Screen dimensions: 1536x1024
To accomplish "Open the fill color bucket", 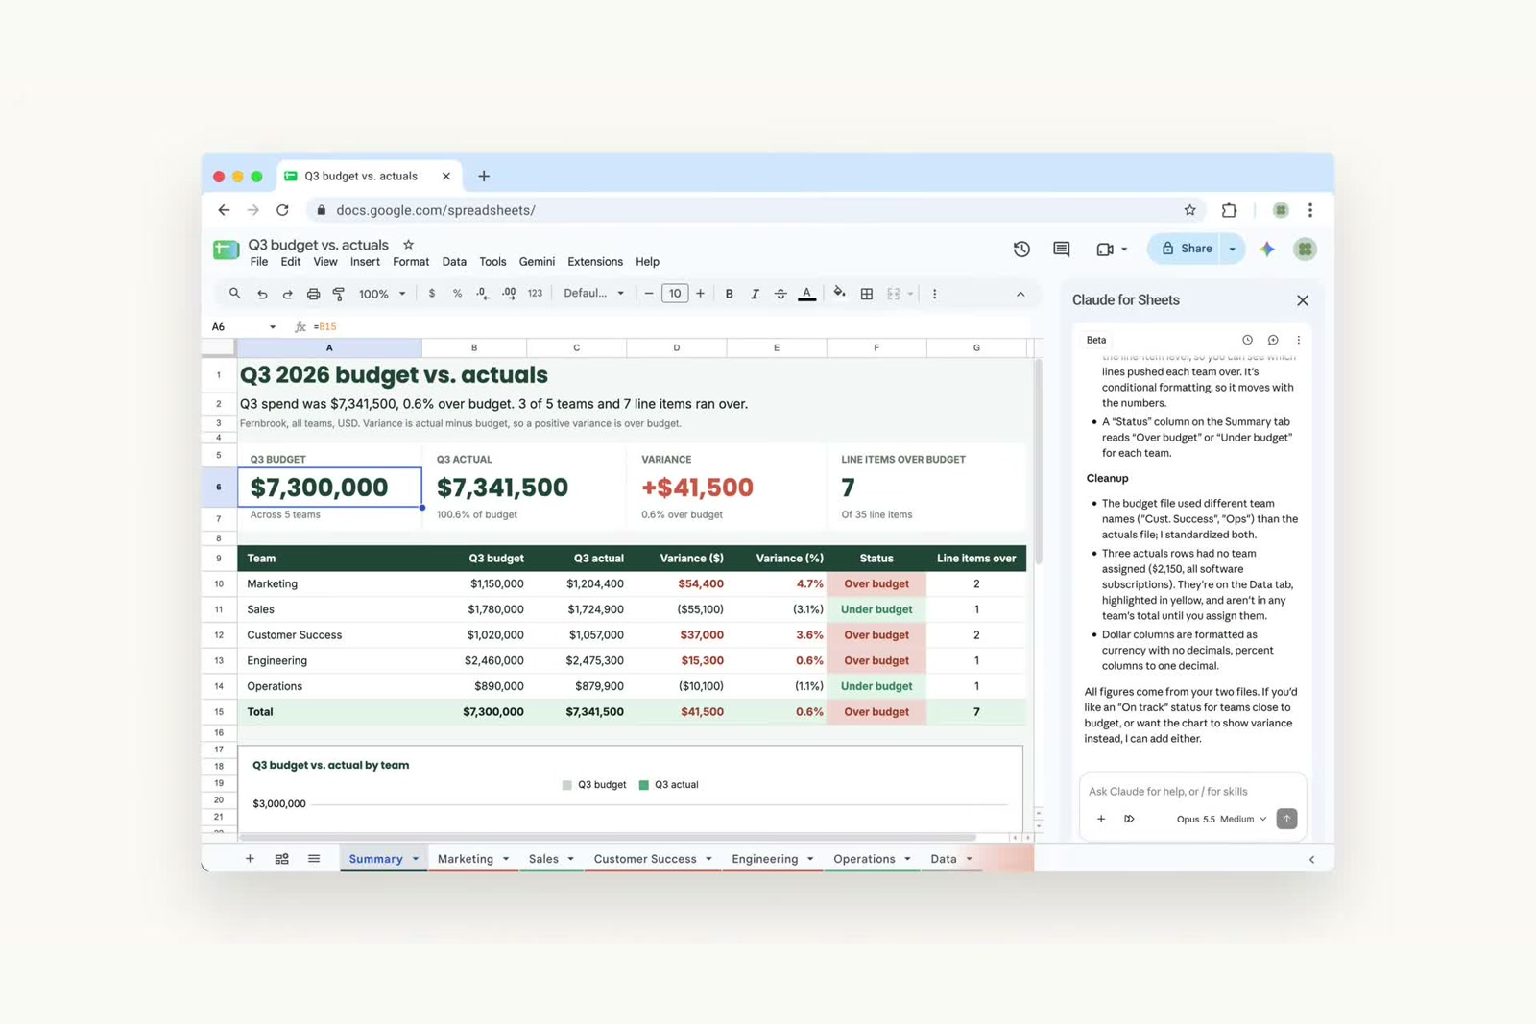I will [x=839, y=294].
